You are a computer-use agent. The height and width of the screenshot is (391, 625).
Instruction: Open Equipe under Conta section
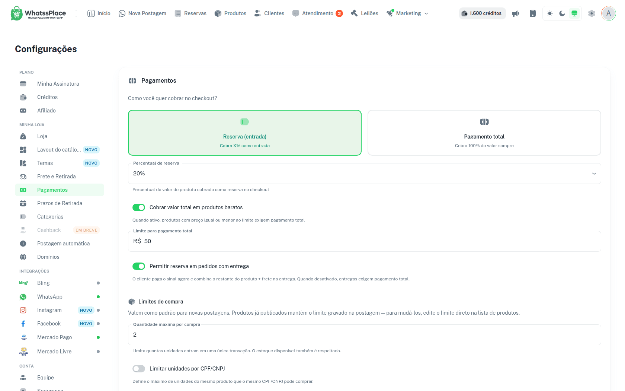coord(60,378)
